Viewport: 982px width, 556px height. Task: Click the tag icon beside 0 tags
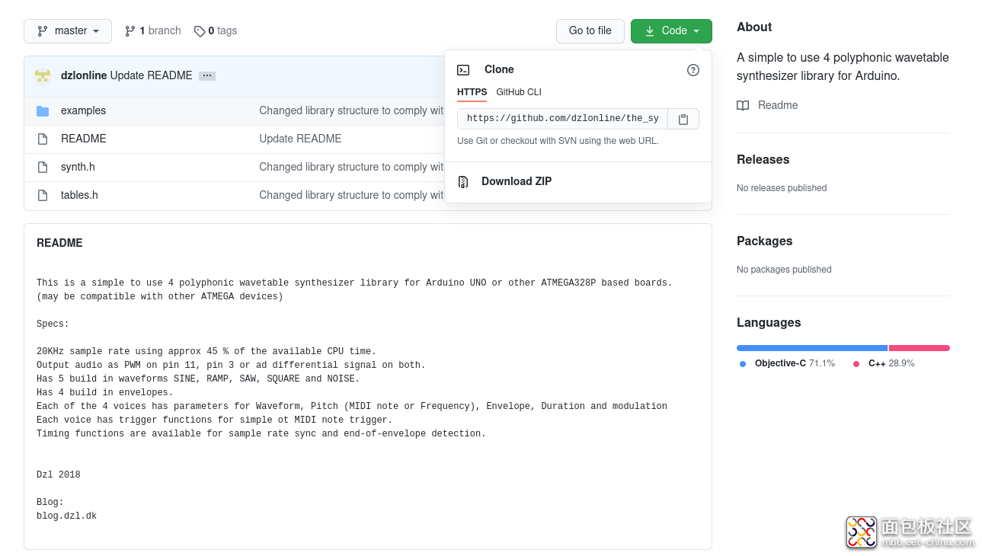coord(200,31)
